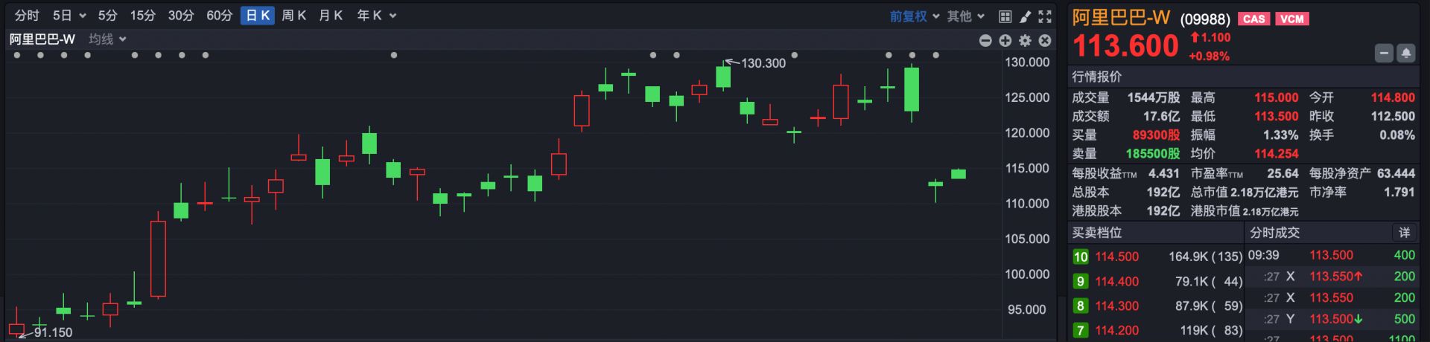
Task: Click the 成交量 value 1544万股
Action: point(1154,97)
